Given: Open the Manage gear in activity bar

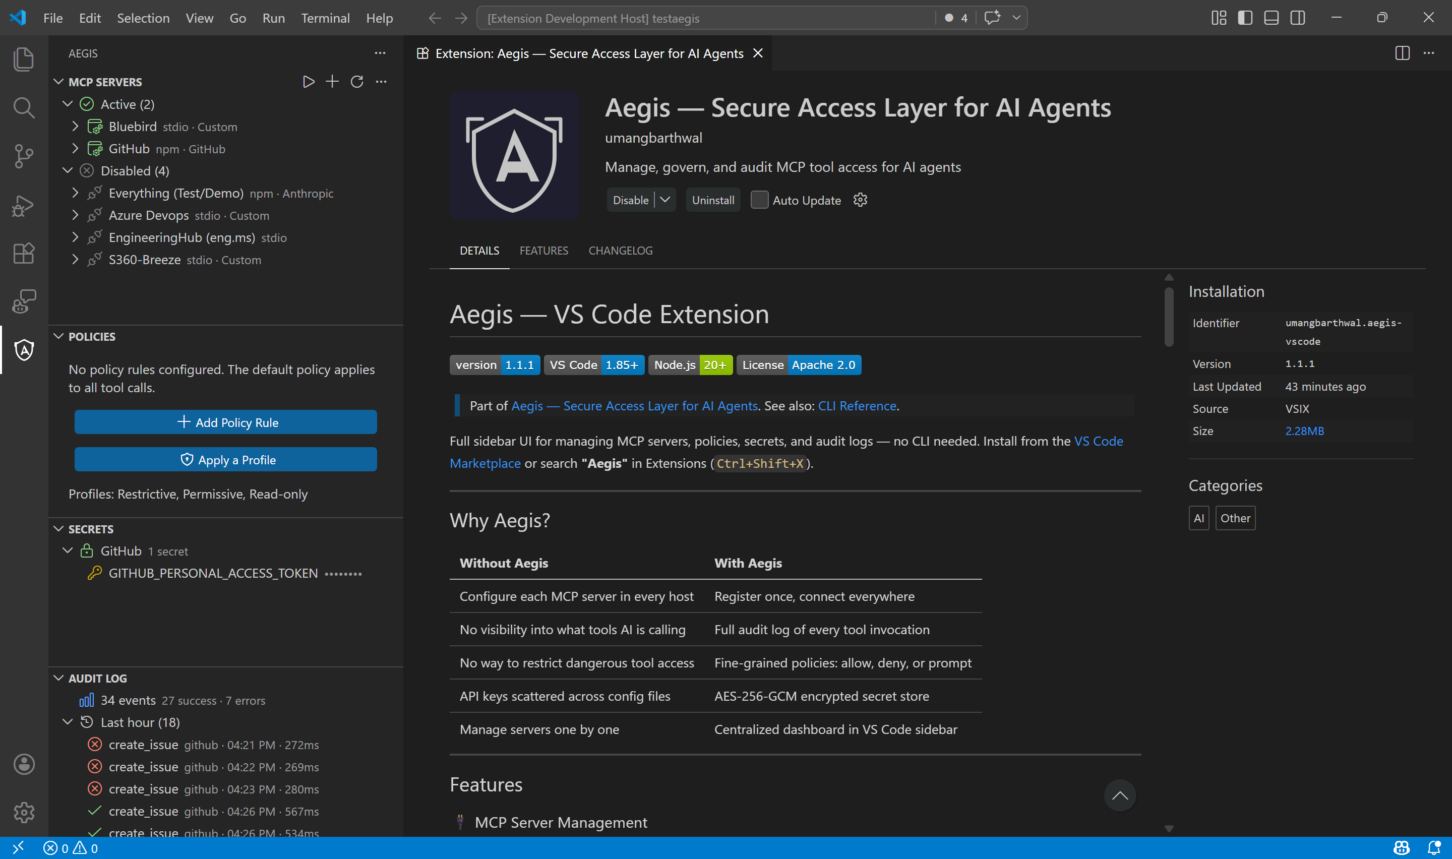Looking at the screenshot, I should [24, 813].
